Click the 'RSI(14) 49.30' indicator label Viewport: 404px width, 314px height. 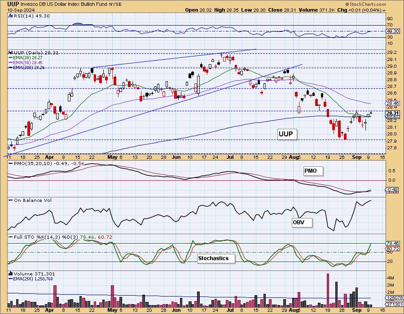[31, 16]
